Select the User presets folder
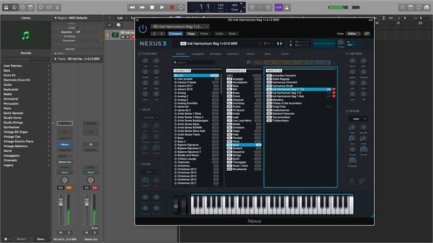Screen dimensions: 433x243 (196, 79)
